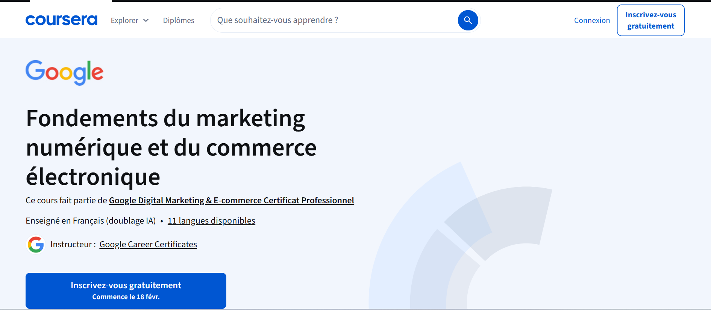
Task: Open the 11 langues disponibles link
Action: [x=211, y=221]
